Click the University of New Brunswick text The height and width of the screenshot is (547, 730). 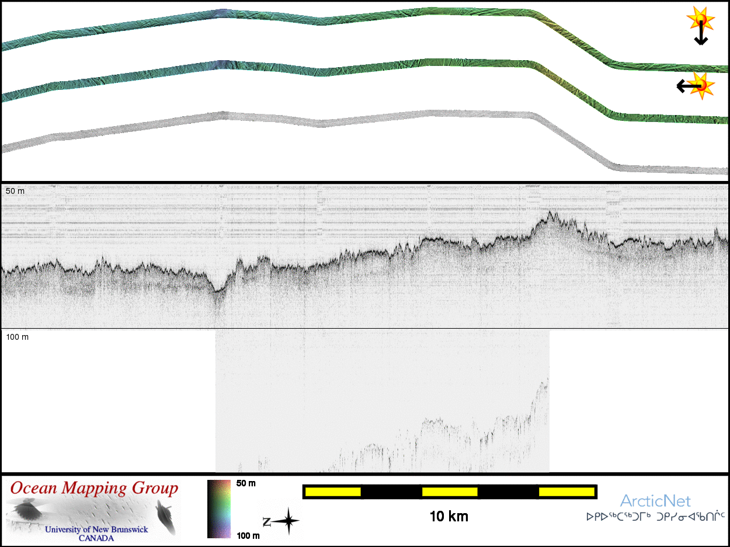click(96, 529)
